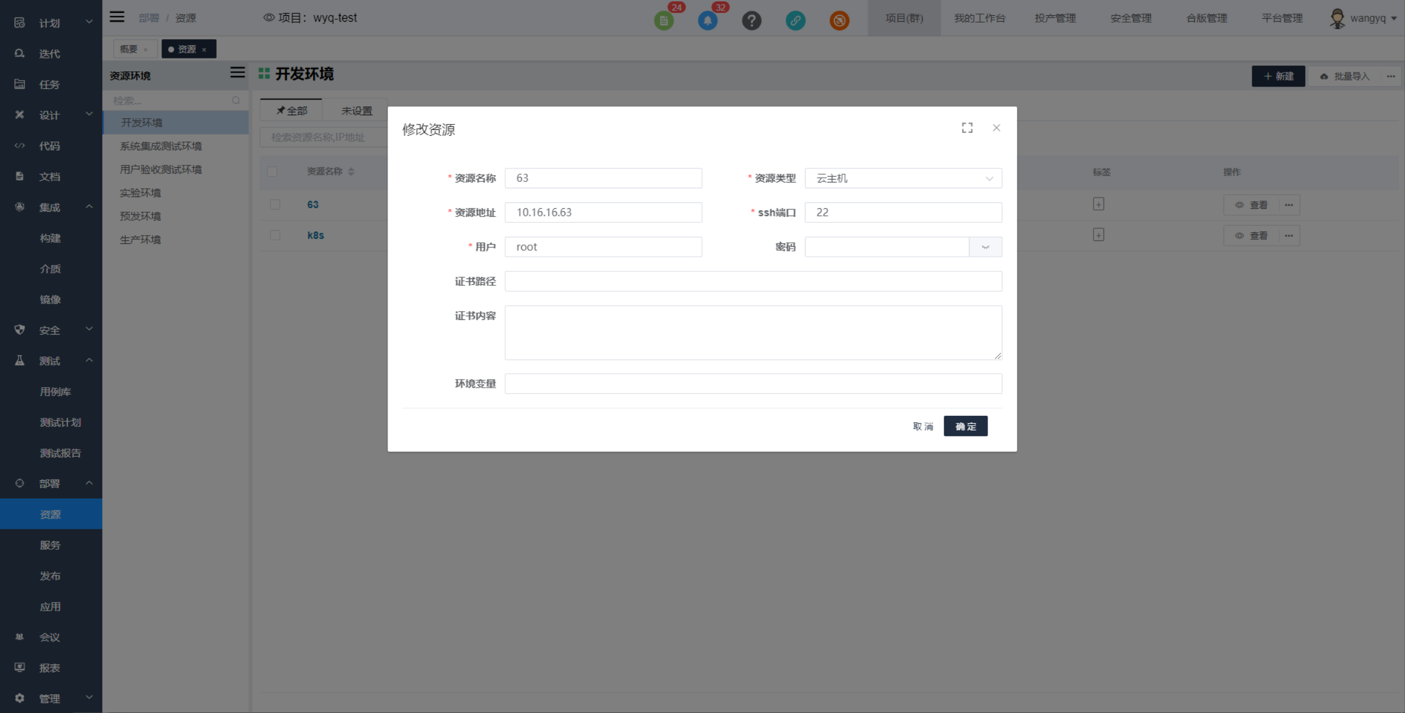Select the 代码 icon in the sidebar
1405x713 pixels.
[x=19, y=146]
